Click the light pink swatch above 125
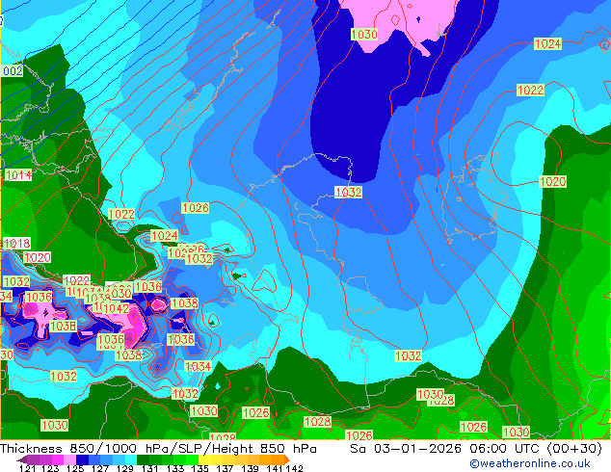This screenshot has height=472, width=611. click(x=69, y=459)
